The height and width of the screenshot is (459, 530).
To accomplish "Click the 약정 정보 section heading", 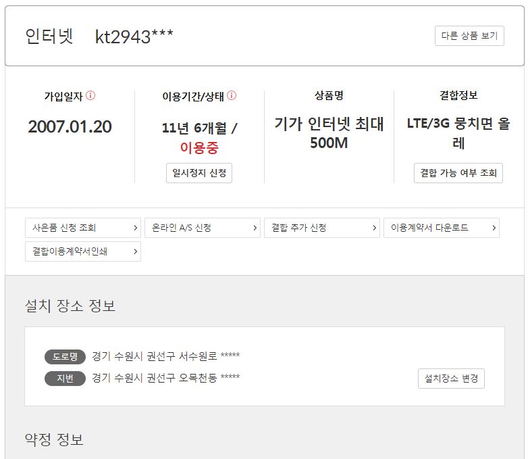I will click(54, 440).
